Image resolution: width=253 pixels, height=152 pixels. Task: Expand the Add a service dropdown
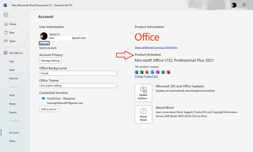coord(50,109)
